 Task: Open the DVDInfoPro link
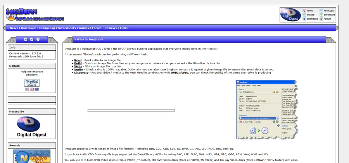(x=180, y=73)
